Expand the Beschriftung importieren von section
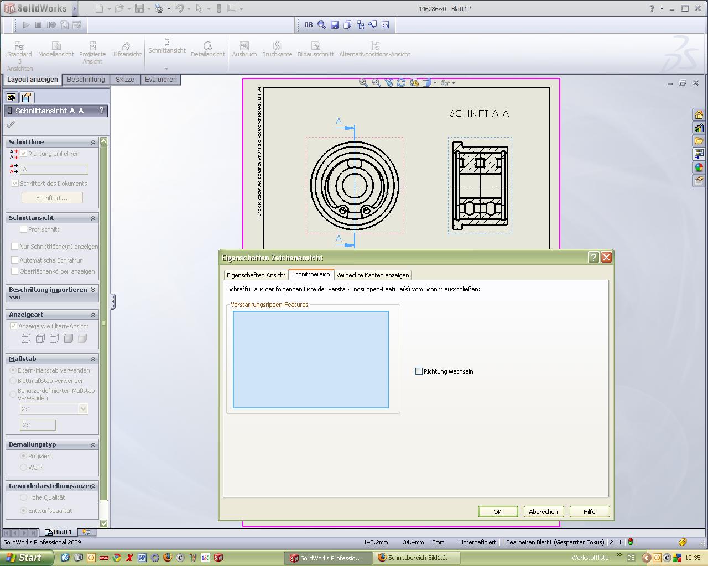The width and height of the screenshot is (708, 566). (x=93, y=290)
